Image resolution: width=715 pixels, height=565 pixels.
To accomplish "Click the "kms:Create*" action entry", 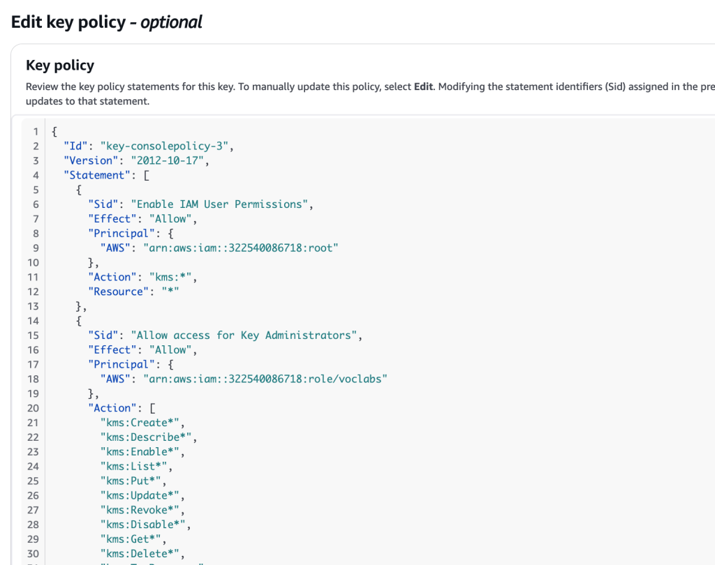I will [137, 423].
